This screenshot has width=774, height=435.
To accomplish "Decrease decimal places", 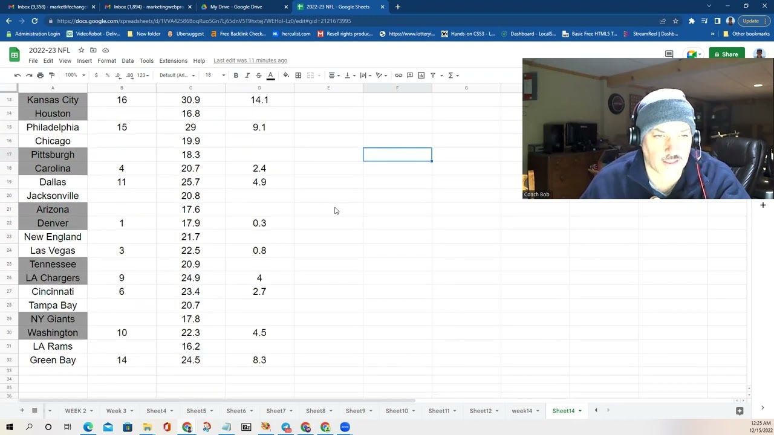I will tap(119, 75).
